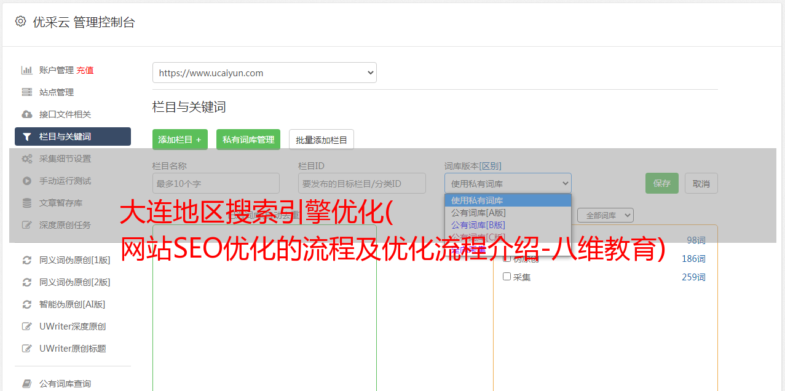The width and height of the screenshot is (785, 391).
Task: Open 接口文件相关 in the sidebar
Action: (65, 114)
